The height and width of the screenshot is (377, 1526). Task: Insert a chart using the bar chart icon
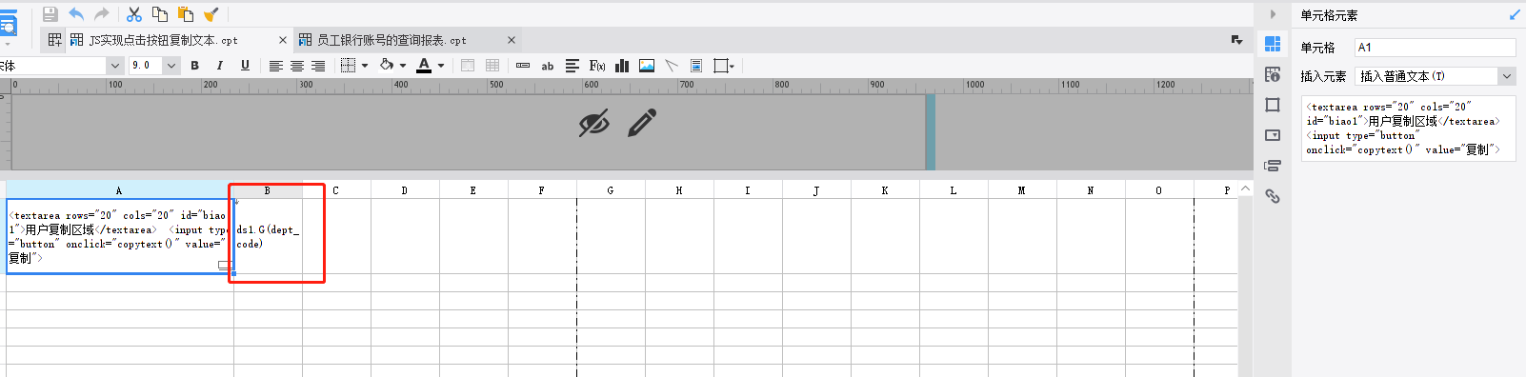[622, 66]
